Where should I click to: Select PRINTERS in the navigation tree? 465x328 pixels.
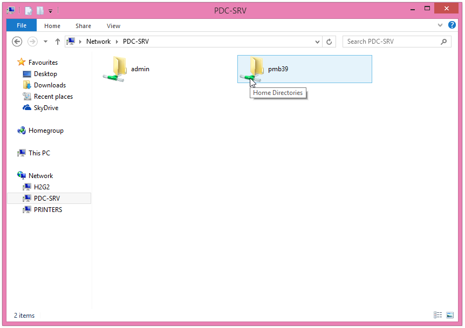(x=48, y=210)
